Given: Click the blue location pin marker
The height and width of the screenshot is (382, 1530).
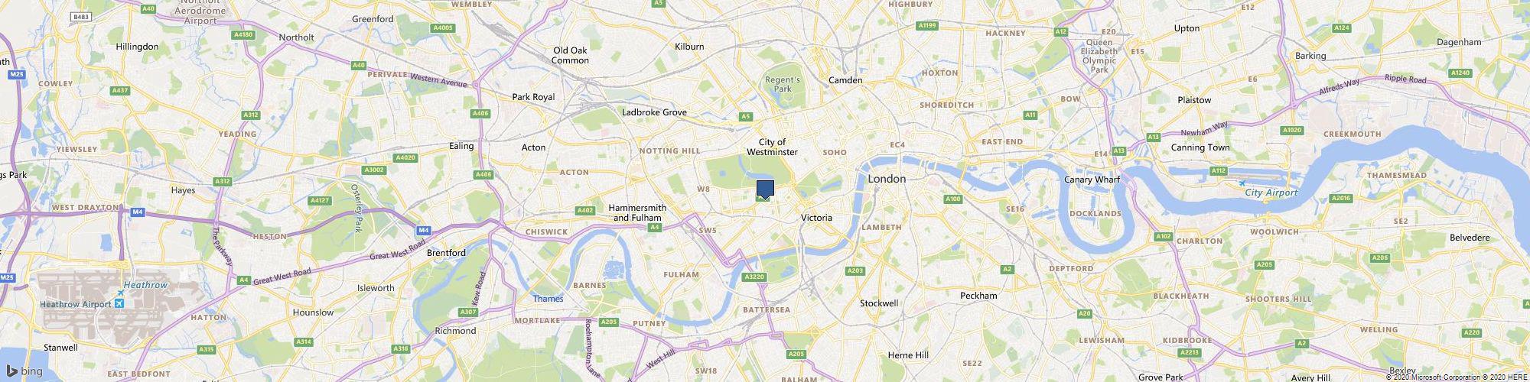Looking at the screenshot, I should (x=765, y=190).
